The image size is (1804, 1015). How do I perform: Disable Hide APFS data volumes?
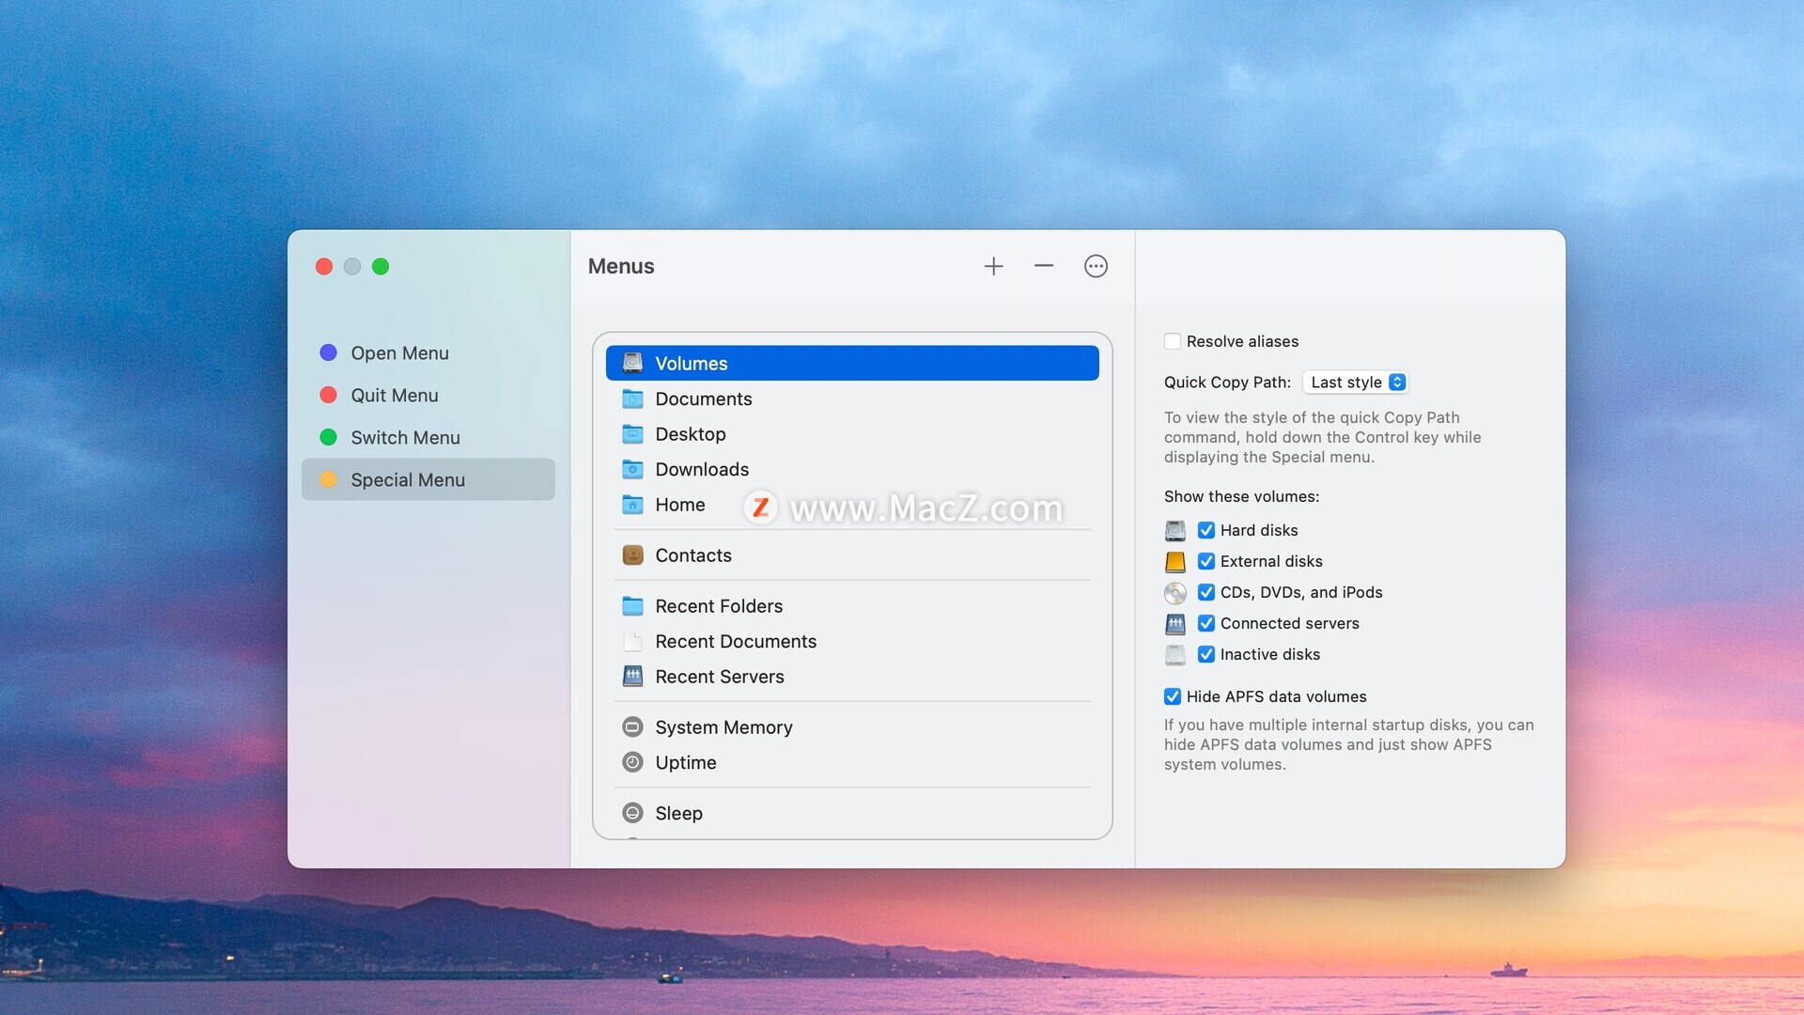click(1173, 696)
